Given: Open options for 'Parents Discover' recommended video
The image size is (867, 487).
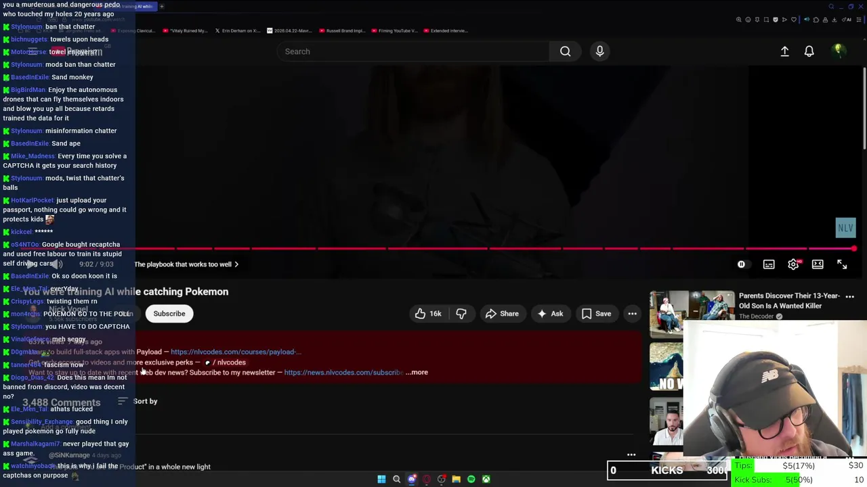Looking at the screenshot, I should [x=849, y=296].
